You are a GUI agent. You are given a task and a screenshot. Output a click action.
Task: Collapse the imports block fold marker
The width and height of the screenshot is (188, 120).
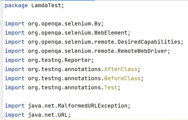pyautogui.click(x=2, y=24)
